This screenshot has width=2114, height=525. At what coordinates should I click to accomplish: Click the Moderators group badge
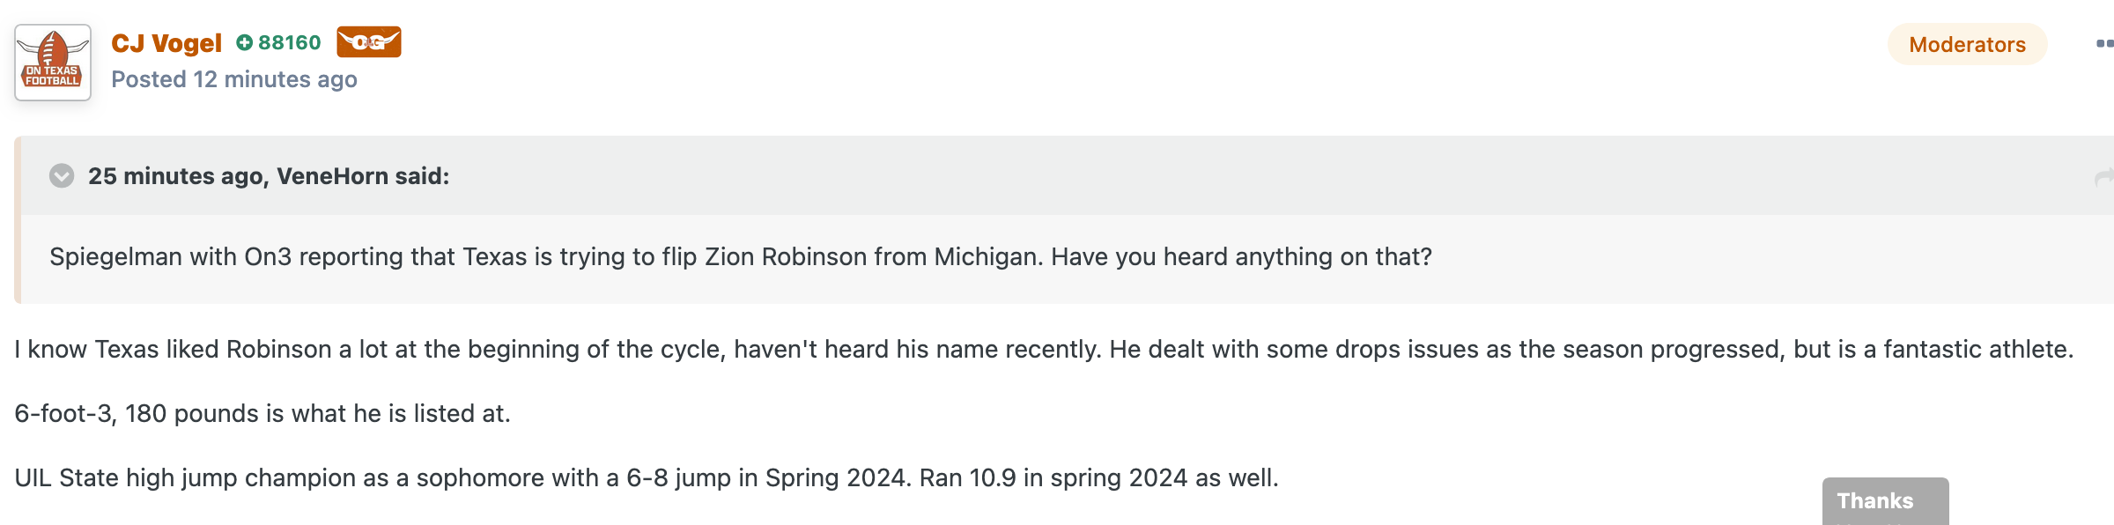pos(1967,44)
